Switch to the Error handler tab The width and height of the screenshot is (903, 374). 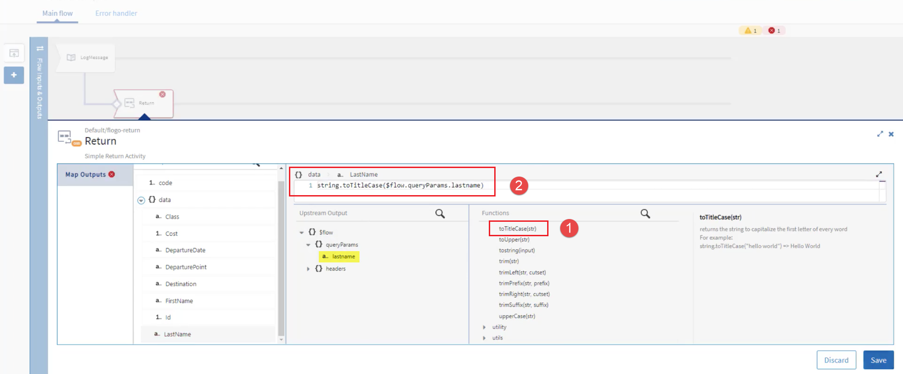(x=116, y=14)
